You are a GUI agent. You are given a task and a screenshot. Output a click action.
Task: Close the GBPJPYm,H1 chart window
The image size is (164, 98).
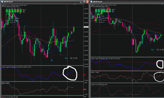pyautogui.click(x=87, y=2)
